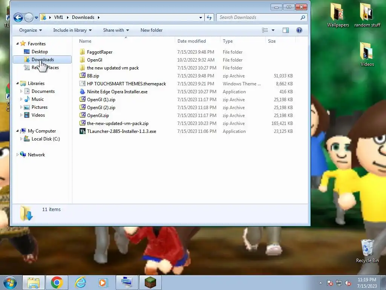Screen dimensions: 386x290
Task: Click the New folder button
Action: coord(152,30)
